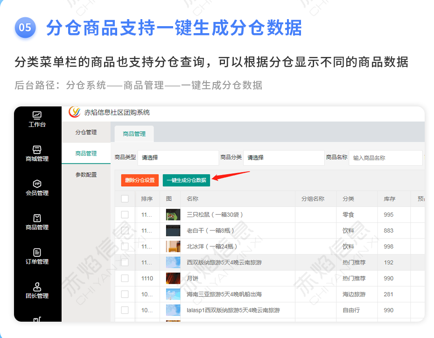Click the 商品名称 input field
Screen dimensions: 434x338
point(385,158)
